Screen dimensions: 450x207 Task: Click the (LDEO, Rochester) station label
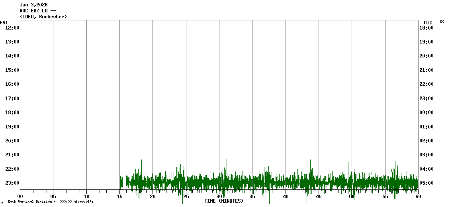43,17
